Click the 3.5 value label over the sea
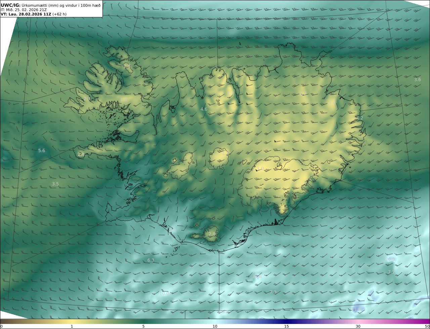The width and height of the screenshot is (430, 329). point(55,184)
